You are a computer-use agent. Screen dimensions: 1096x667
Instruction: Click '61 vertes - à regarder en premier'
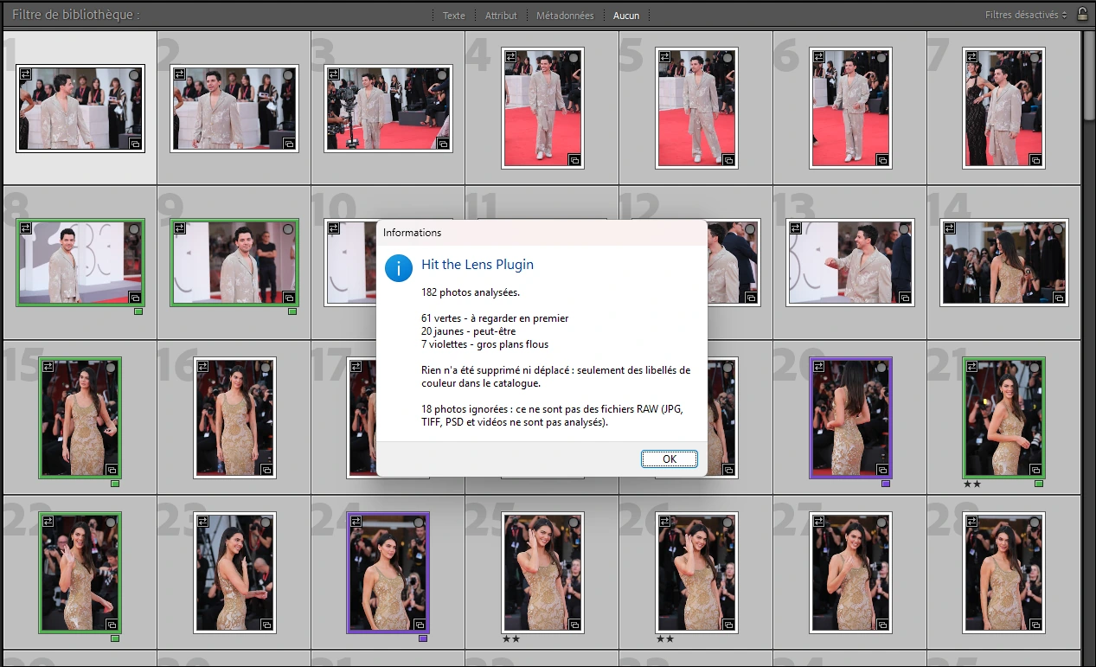tap(495, 318)
